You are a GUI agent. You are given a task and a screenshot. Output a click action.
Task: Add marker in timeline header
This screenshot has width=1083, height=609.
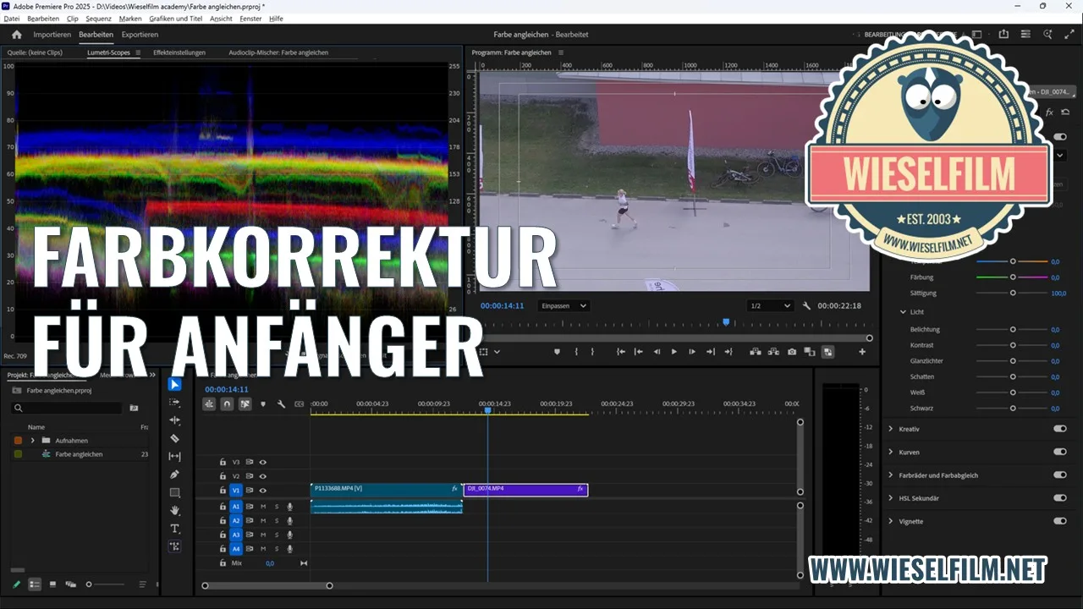tap(263, 404)
